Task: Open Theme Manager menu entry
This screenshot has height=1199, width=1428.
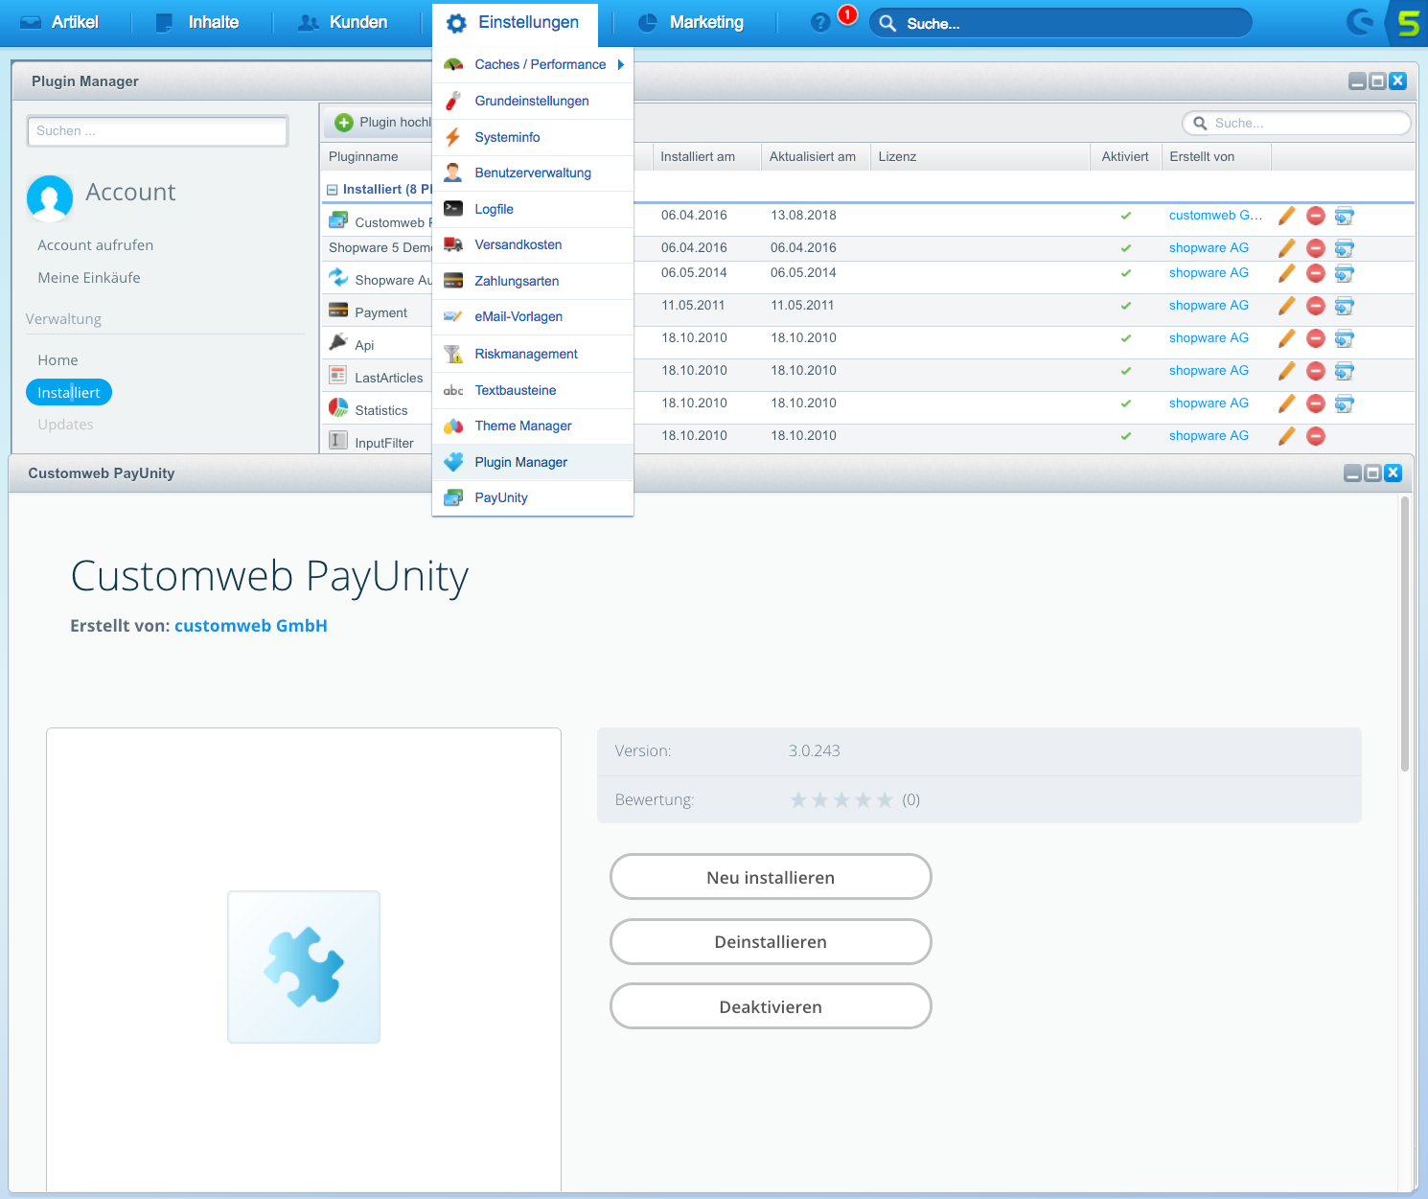Action: pyautogui.click(x=533, y=426)
